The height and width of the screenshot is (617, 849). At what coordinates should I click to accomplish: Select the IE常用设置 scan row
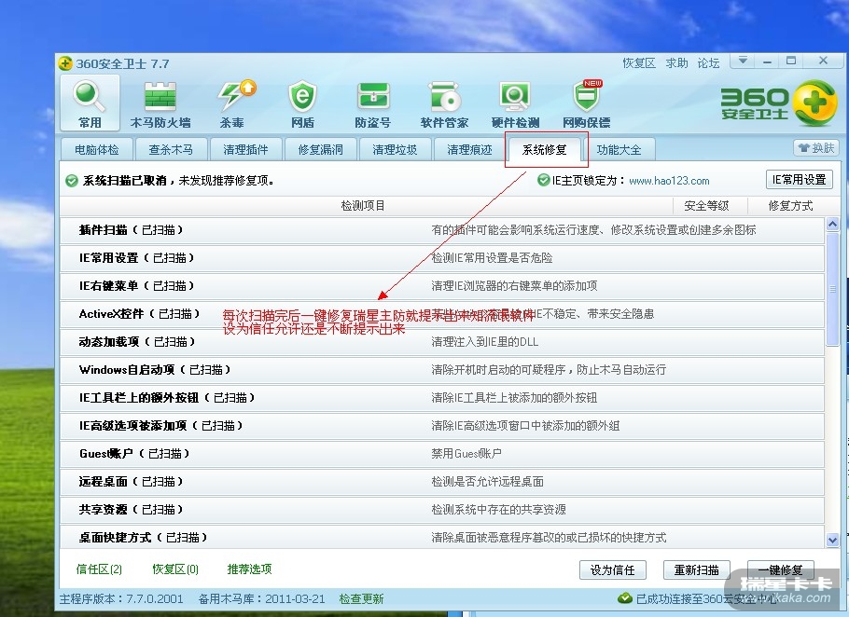pyautogui.click(x=442, y=258)
